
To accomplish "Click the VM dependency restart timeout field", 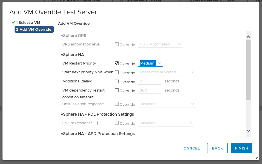I will point(149,90).
